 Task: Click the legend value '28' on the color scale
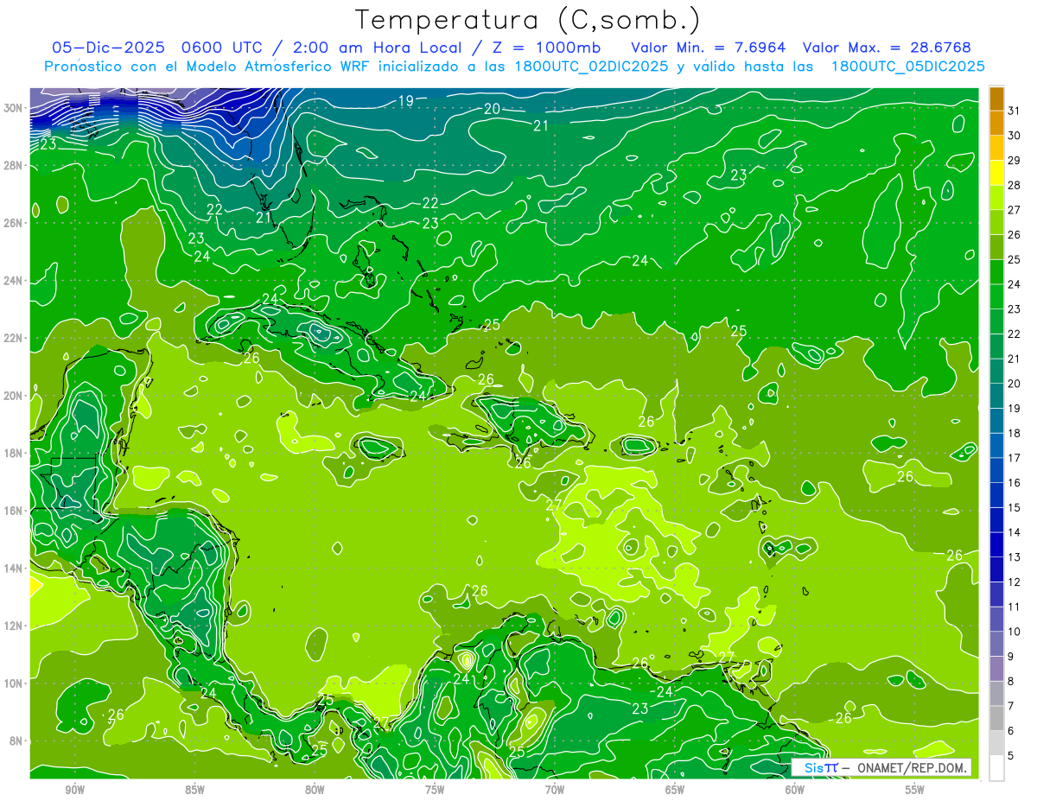tap(1015, 185)
